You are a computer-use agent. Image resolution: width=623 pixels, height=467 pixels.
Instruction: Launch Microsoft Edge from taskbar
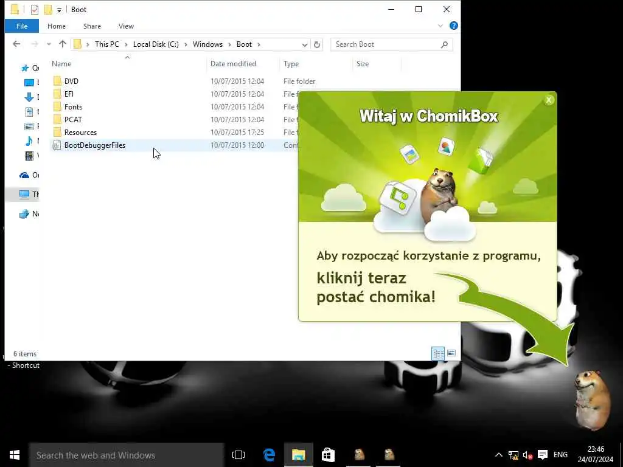point(269,455)
